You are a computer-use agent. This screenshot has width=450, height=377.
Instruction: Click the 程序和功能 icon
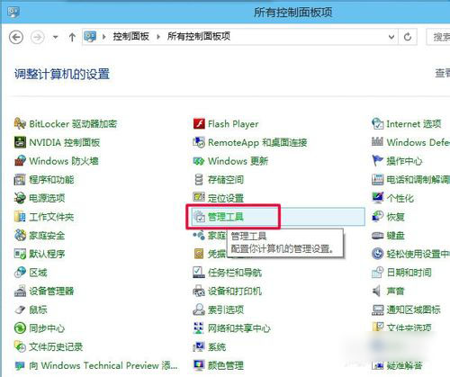click(20, 180)
